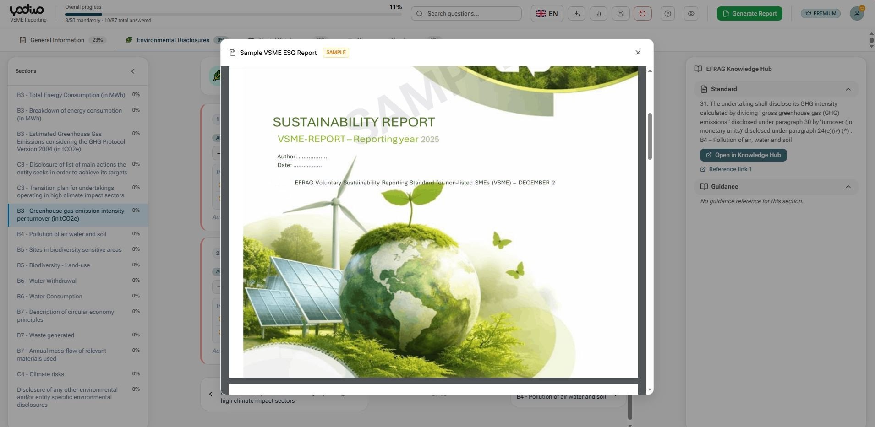
Task: Select B5 - Biodiversity - Land-use section
Action: 78,265
